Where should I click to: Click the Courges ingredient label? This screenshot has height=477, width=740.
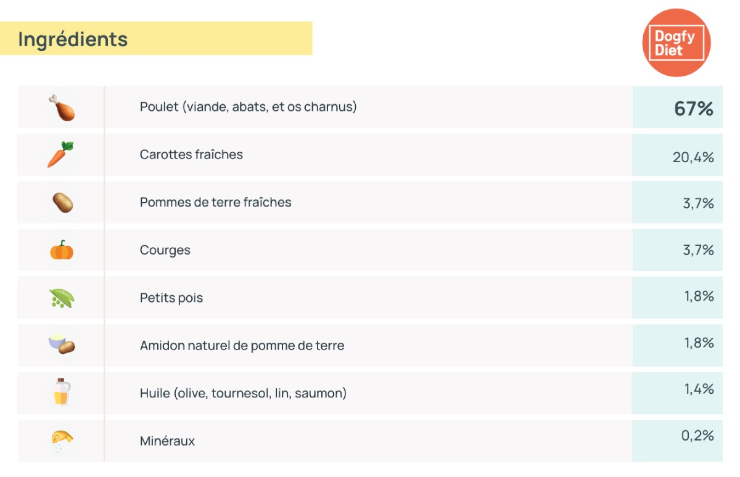coord(165,250)
